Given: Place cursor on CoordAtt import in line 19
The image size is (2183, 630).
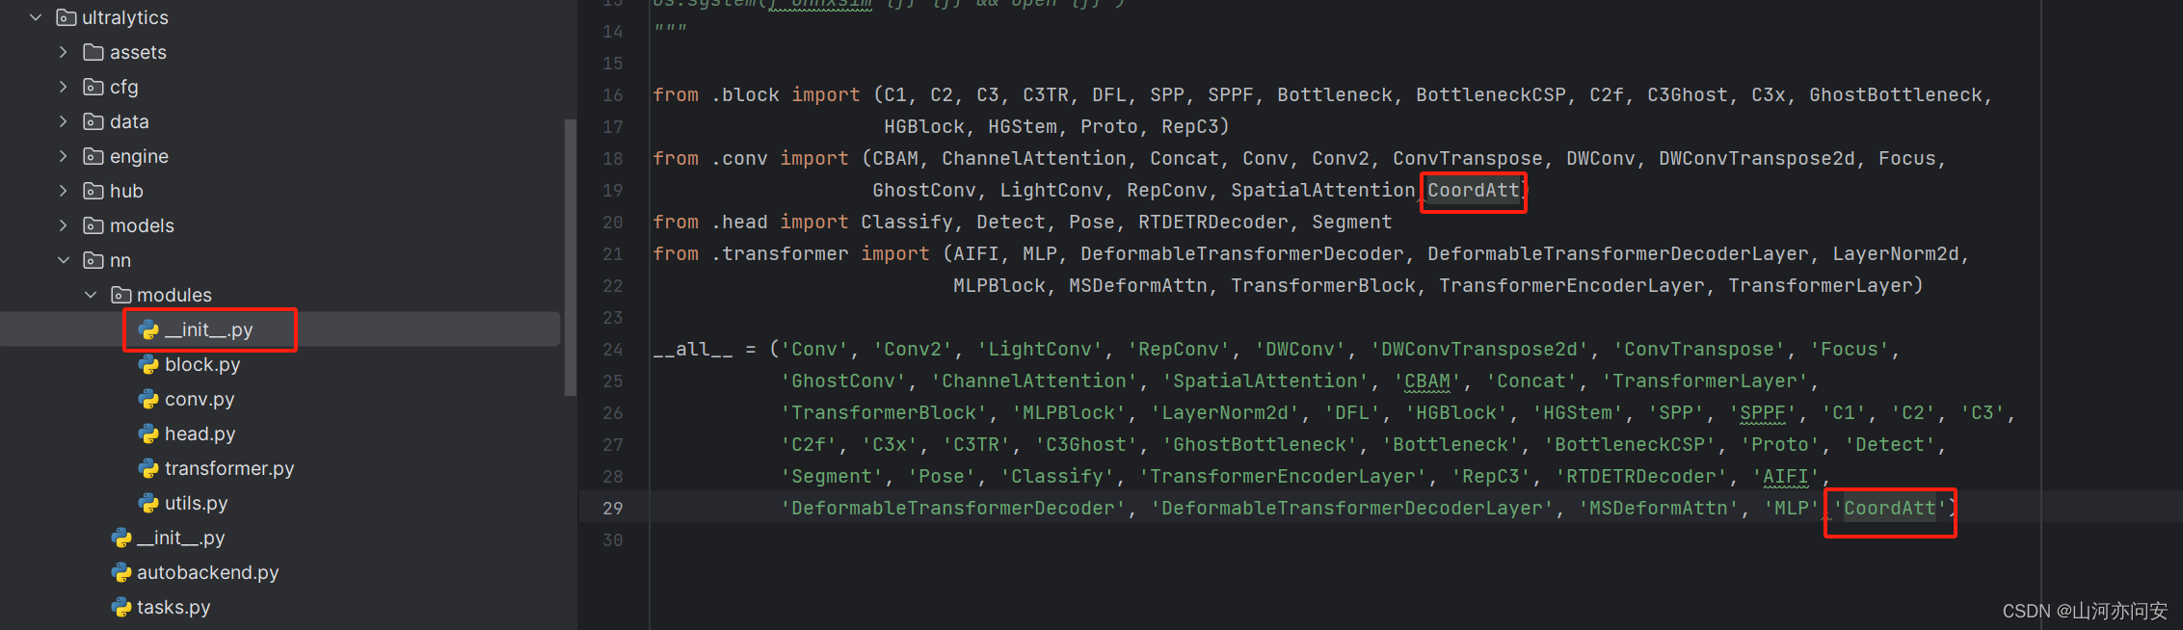Looking at the screenshot, I should click(1474, 191).
